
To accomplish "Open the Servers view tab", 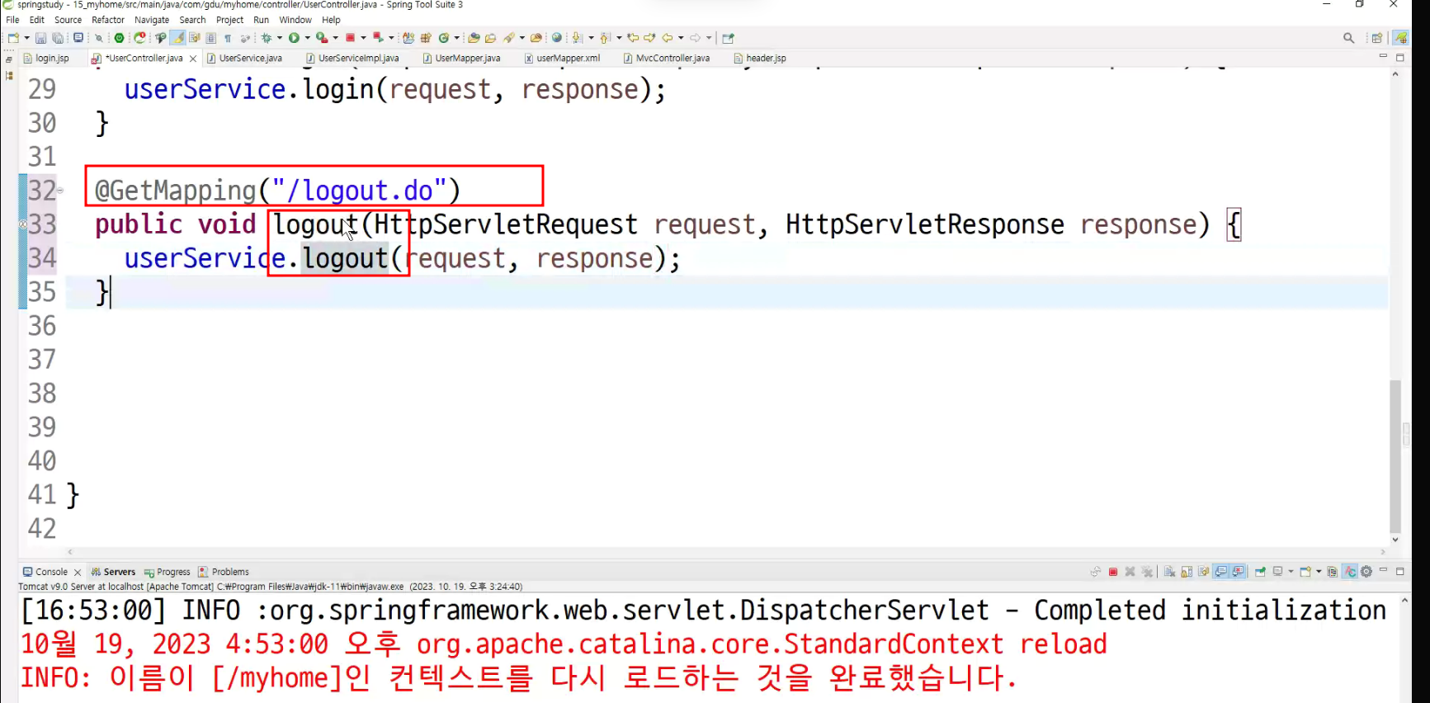I will point(113,572).
